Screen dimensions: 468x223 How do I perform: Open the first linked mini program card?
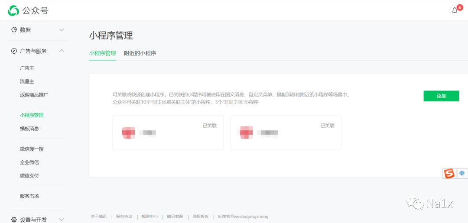click(168, 133)
